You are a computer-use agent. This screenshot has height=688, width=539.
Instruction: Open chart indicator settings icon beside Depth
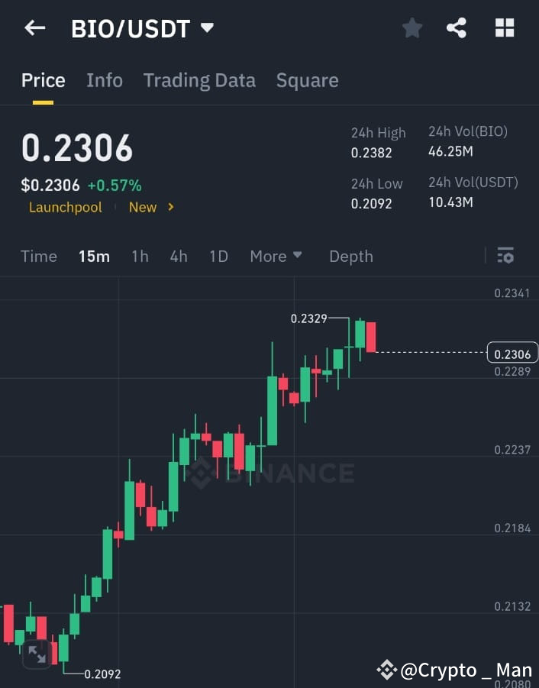(x=505, y=257)
